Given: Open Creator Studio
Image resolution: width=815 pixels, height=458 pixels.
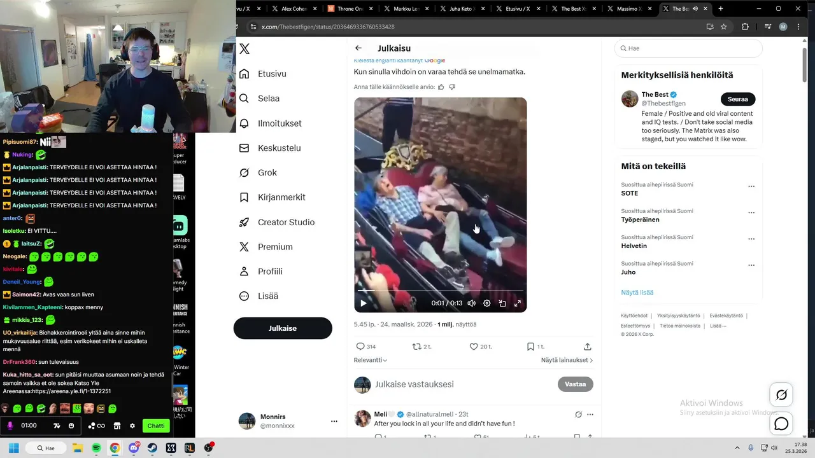Looking at the screenshot, I should coord(276,222).
